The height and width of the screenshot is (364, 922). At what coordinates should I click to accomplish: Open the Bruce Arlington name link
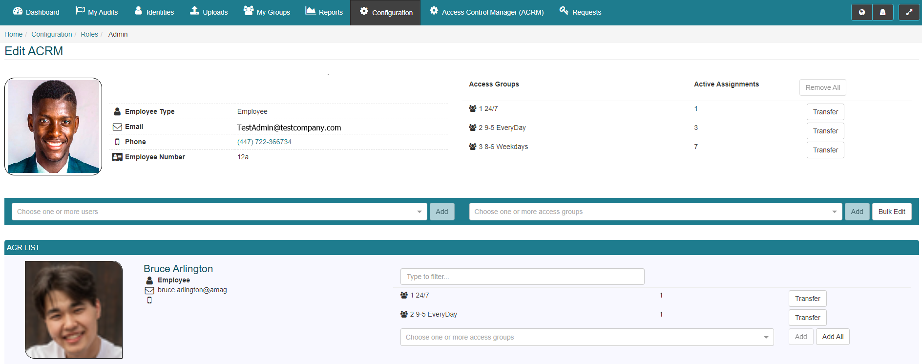(x=178, y=269)
